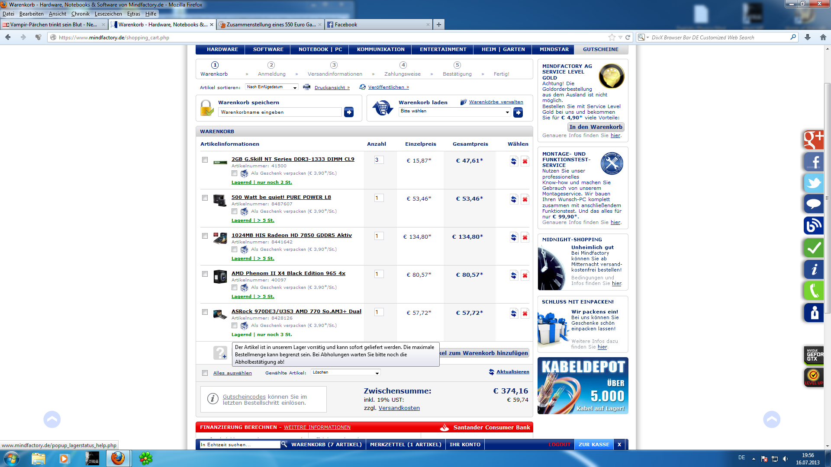831x467 pixels.
Task: Click the printer icon for print view
Action: pyautogui.click(x=307, y=87)
